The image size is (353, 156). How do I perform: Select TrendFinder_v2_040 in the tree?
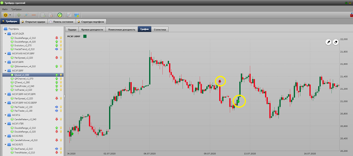pyautogui.click(x=24, y=86)
